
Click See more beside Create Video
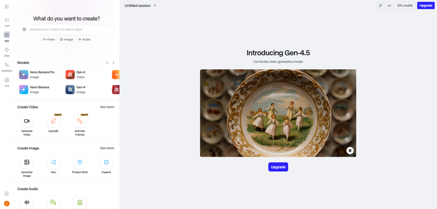click(x=107, y=107)
